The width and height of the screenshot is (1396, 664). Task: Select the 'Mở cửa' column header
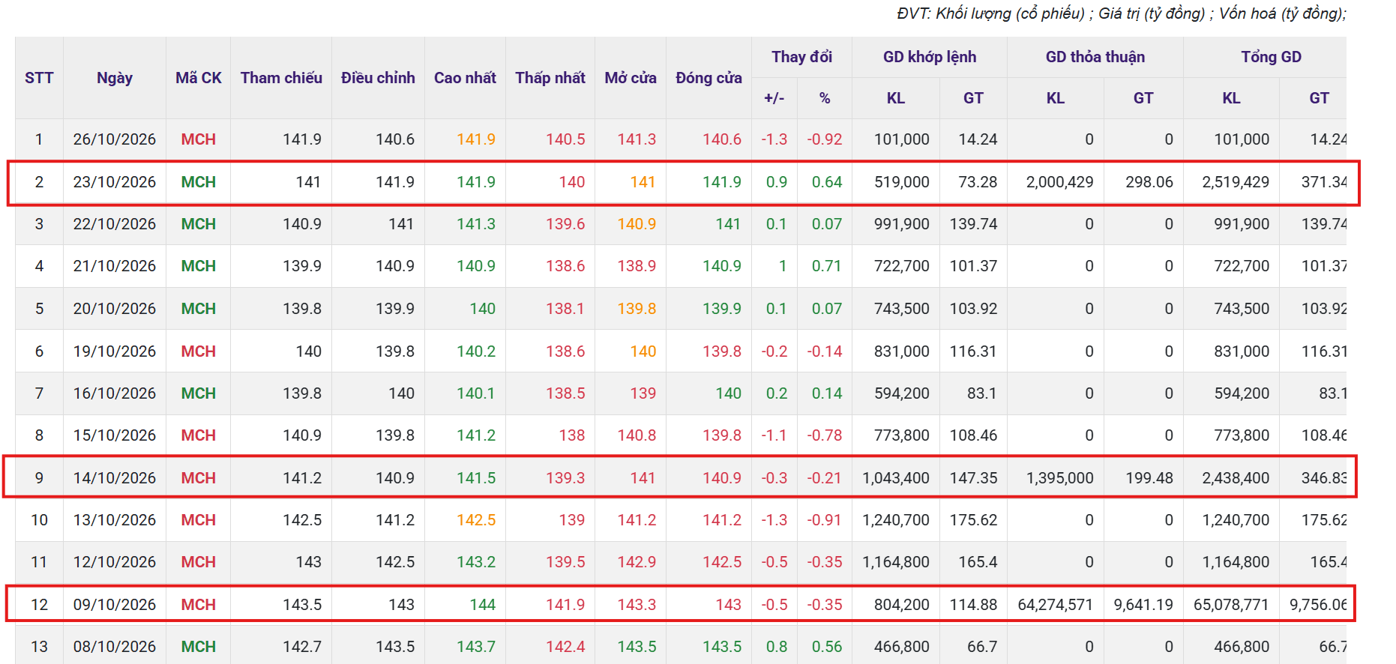(x=631, y=78)
